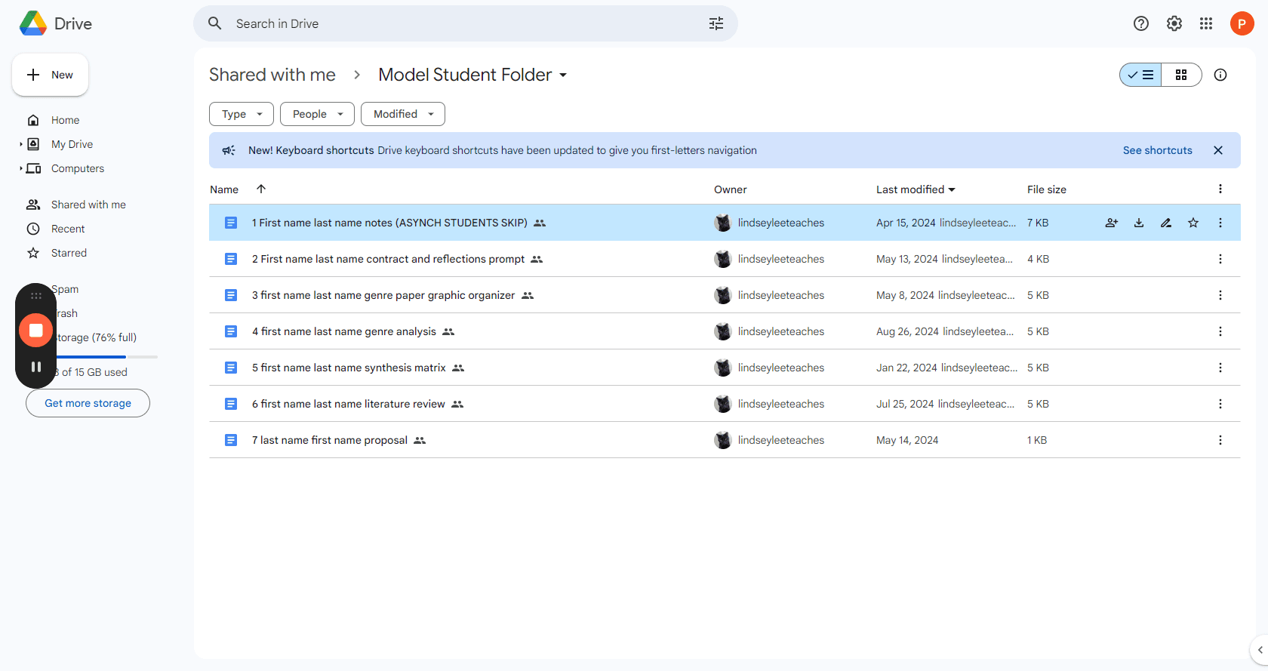
Task: Navigate to Shared with me breadcrumb
Action: coord(272,75)
